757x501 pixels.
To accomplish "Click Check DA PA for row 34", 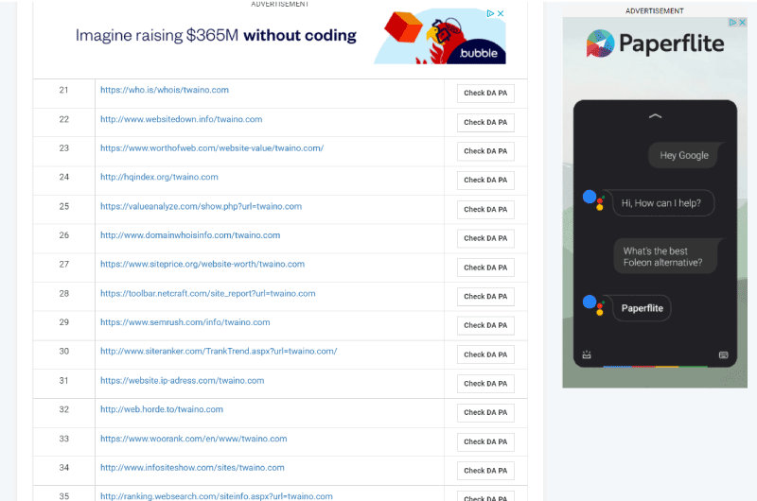I will [x=485, y=471].
